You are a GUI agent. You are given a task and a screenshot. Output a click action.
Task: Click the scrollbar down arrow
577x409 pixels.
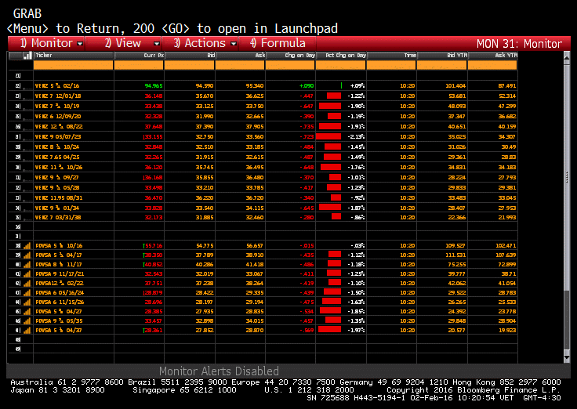pos(567,357)
